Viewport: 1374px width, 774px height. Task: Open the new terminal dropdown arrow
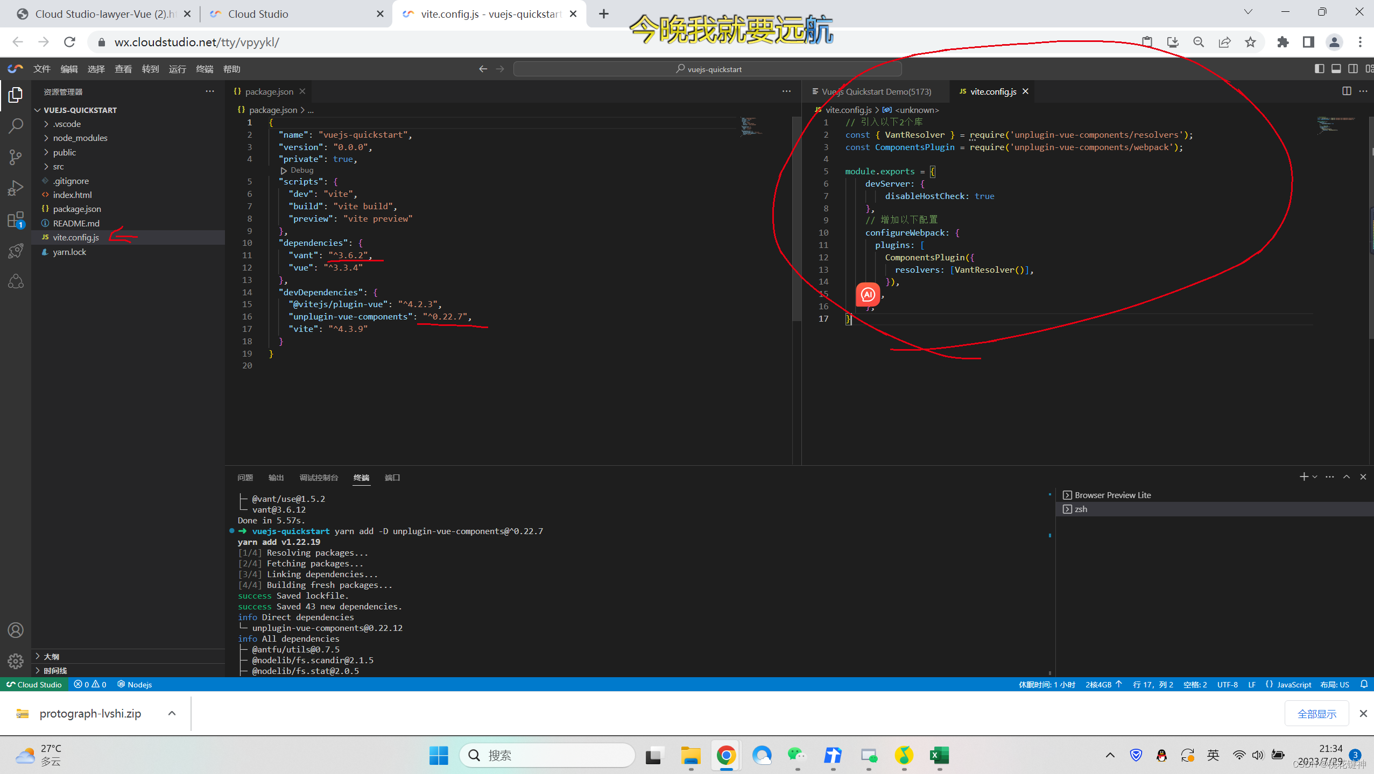point(1315,477)
